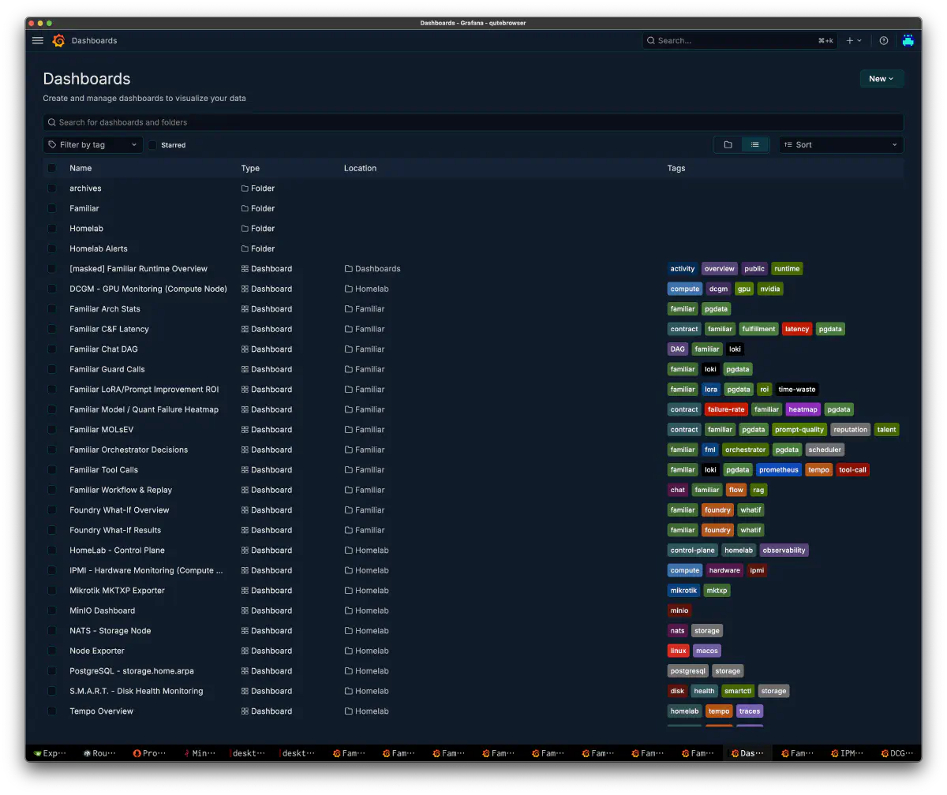Screen dimensions: 947x795
Task: Open the plus add menu in header
Action: click(854, 40)
